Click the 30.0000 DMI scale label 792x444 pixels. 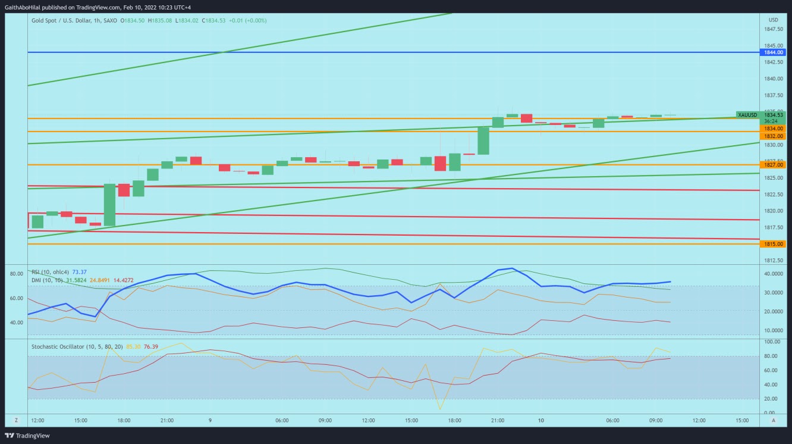(773, 293)
